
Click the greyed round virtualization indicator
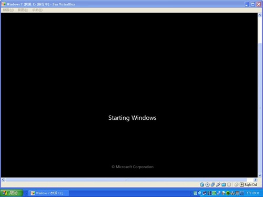[236, 184]
